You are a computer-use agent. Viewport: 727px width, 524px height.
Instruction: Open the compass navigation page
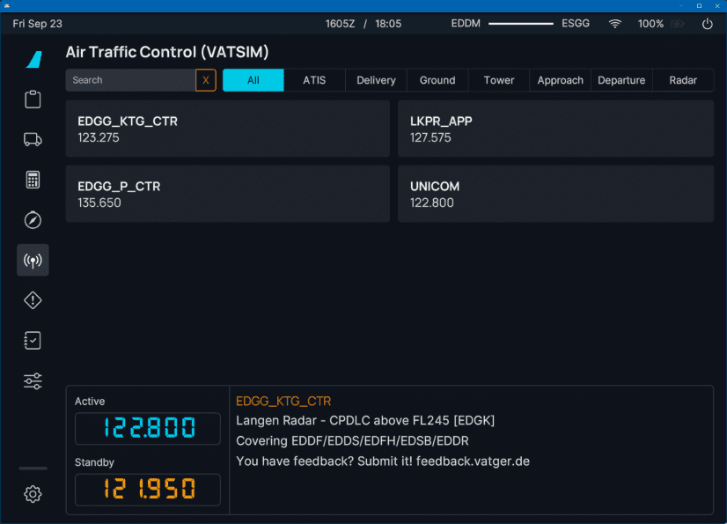point(33,220)
